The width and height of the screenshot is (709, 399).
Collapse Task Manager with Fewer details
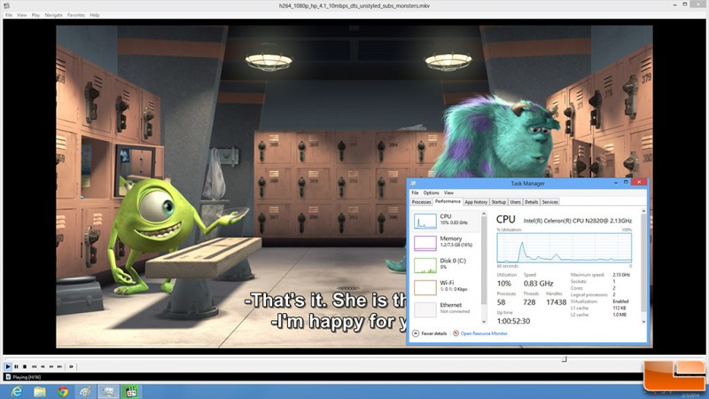pyautogui.click(x=430, y=333)
